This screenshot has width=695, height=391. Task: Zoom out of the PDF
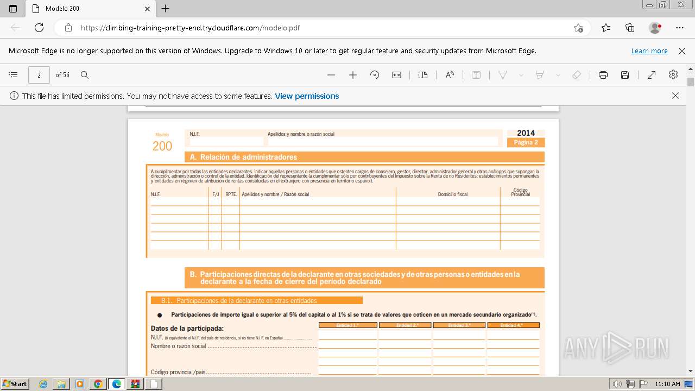click(331, 75)
